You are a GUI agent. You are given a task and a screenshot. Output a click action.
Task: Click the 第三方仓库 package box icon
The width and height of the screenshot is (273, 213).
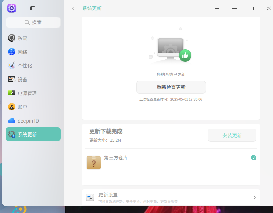(94, 162)
